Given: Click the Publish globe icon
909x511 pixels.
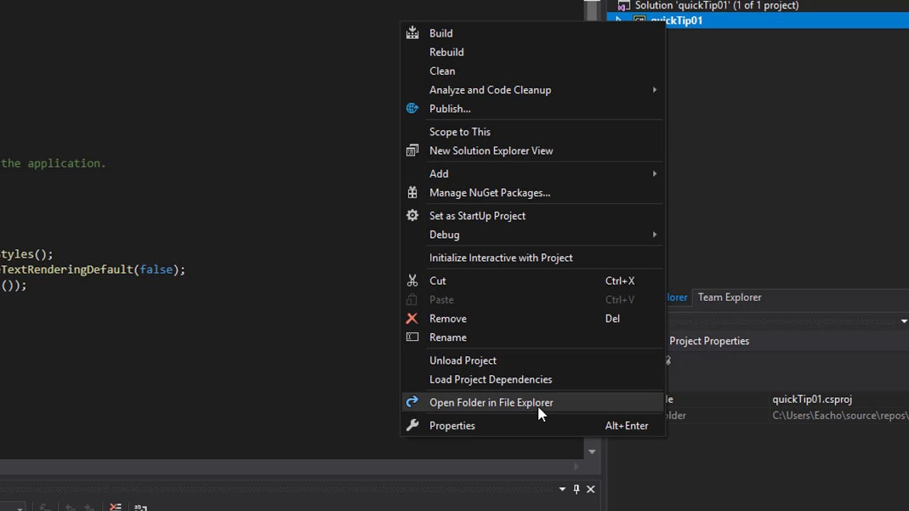Looking at the screenshot, I should tap(413, 109).
